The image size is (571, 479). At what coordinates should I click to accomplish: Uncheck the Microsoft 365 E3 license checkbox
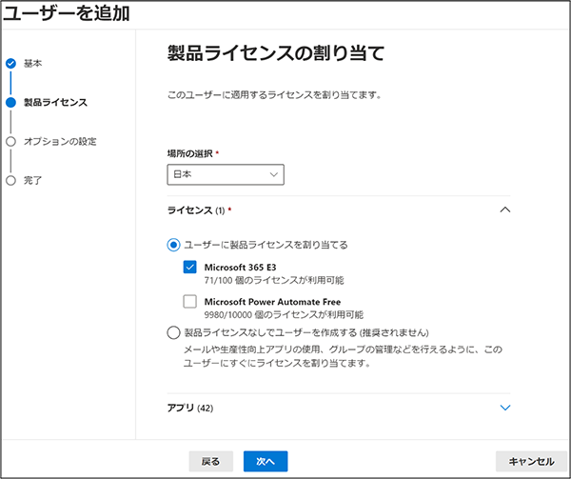pyautogui.click(x=189, y=267)
